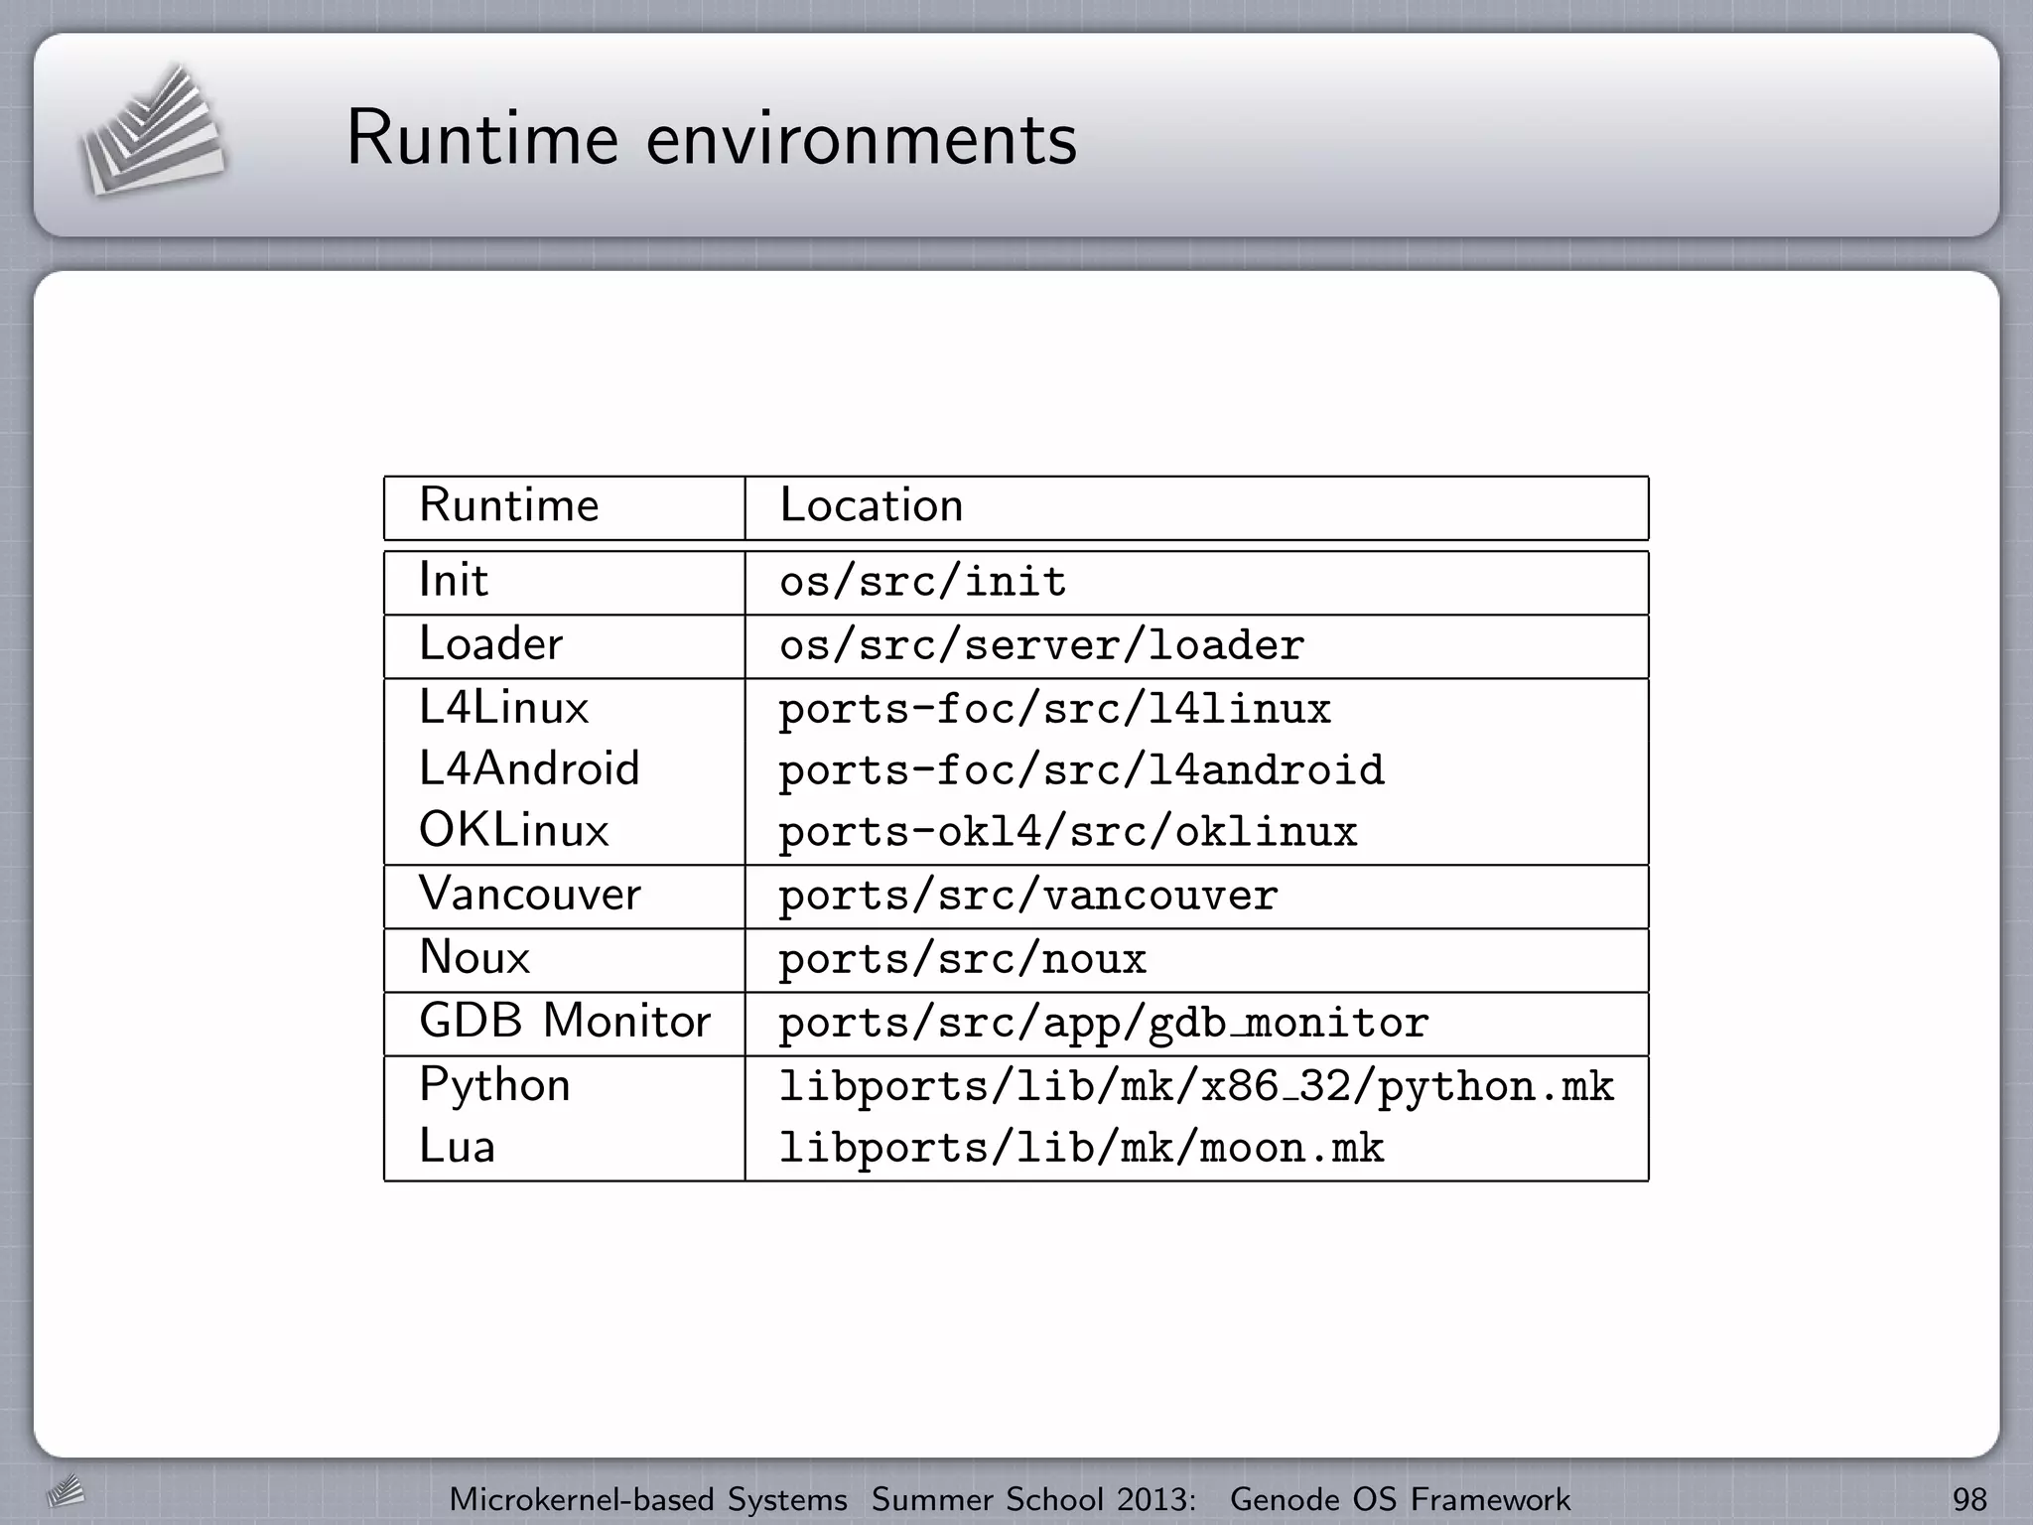Click ports-okl4/src/oklinux path
Screen dimensions: 2033x1525
pyautogui.click(x=1067, y=832)
